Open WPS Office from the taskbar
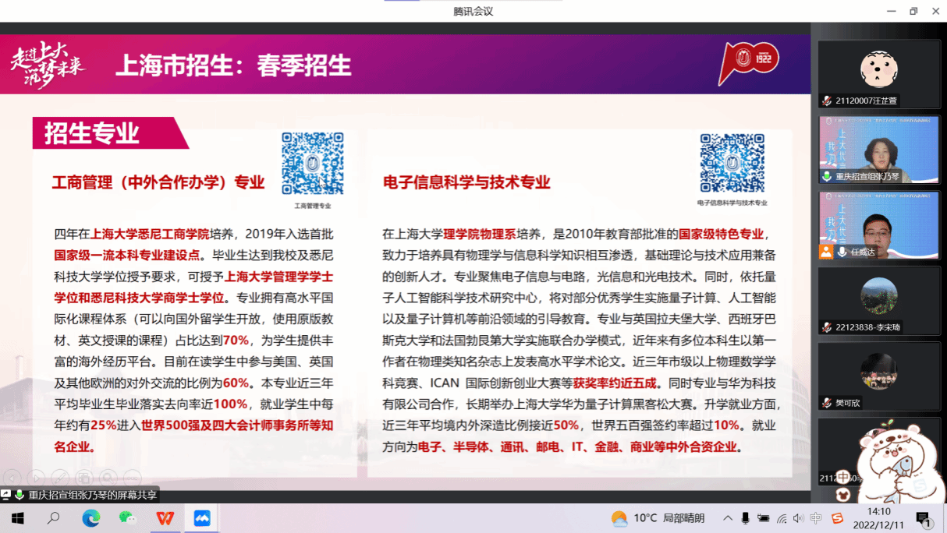 click(x=165, y=518)
